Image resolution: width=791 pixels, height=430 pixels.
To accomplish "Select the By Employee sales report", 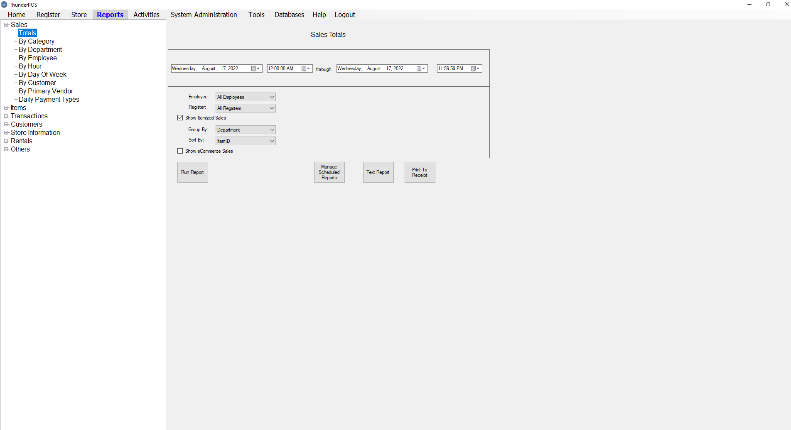I will 38,58.
